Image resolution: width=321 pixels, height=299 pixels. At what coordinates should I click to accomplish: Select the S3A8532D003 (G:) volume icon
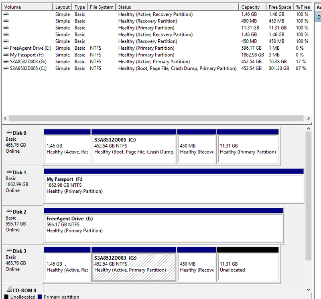(5, 62)
